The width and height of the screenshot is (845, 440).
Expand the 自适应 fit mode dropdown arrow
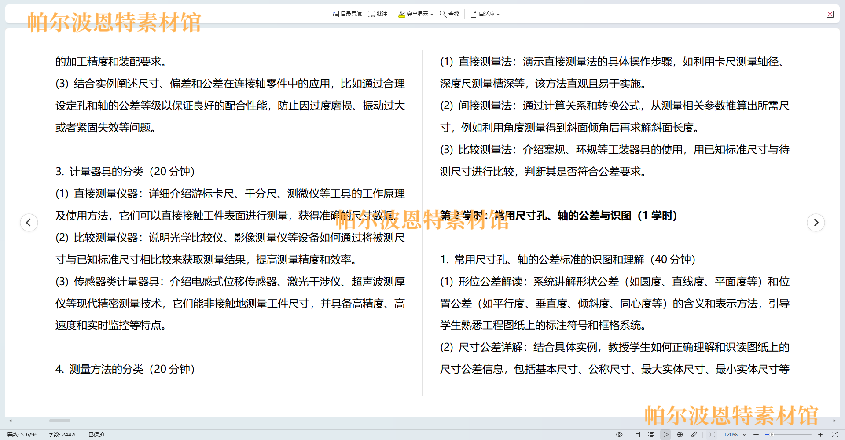(x=498, y=14)
